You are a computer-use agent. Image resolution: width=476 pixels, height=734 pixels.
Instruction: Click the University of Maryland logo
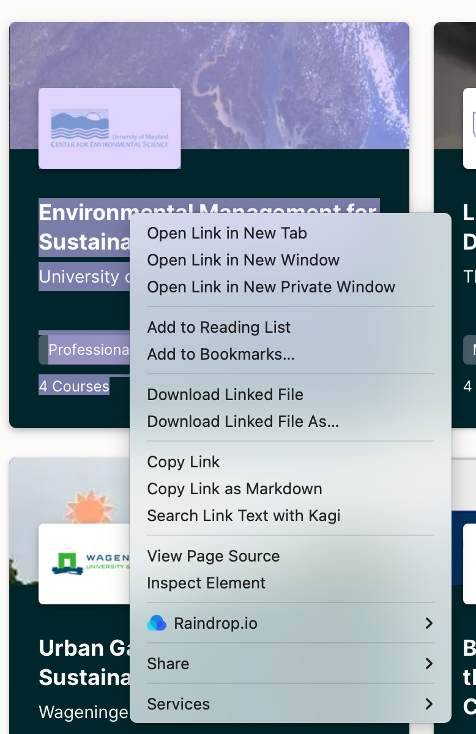[x=110, y=128]
